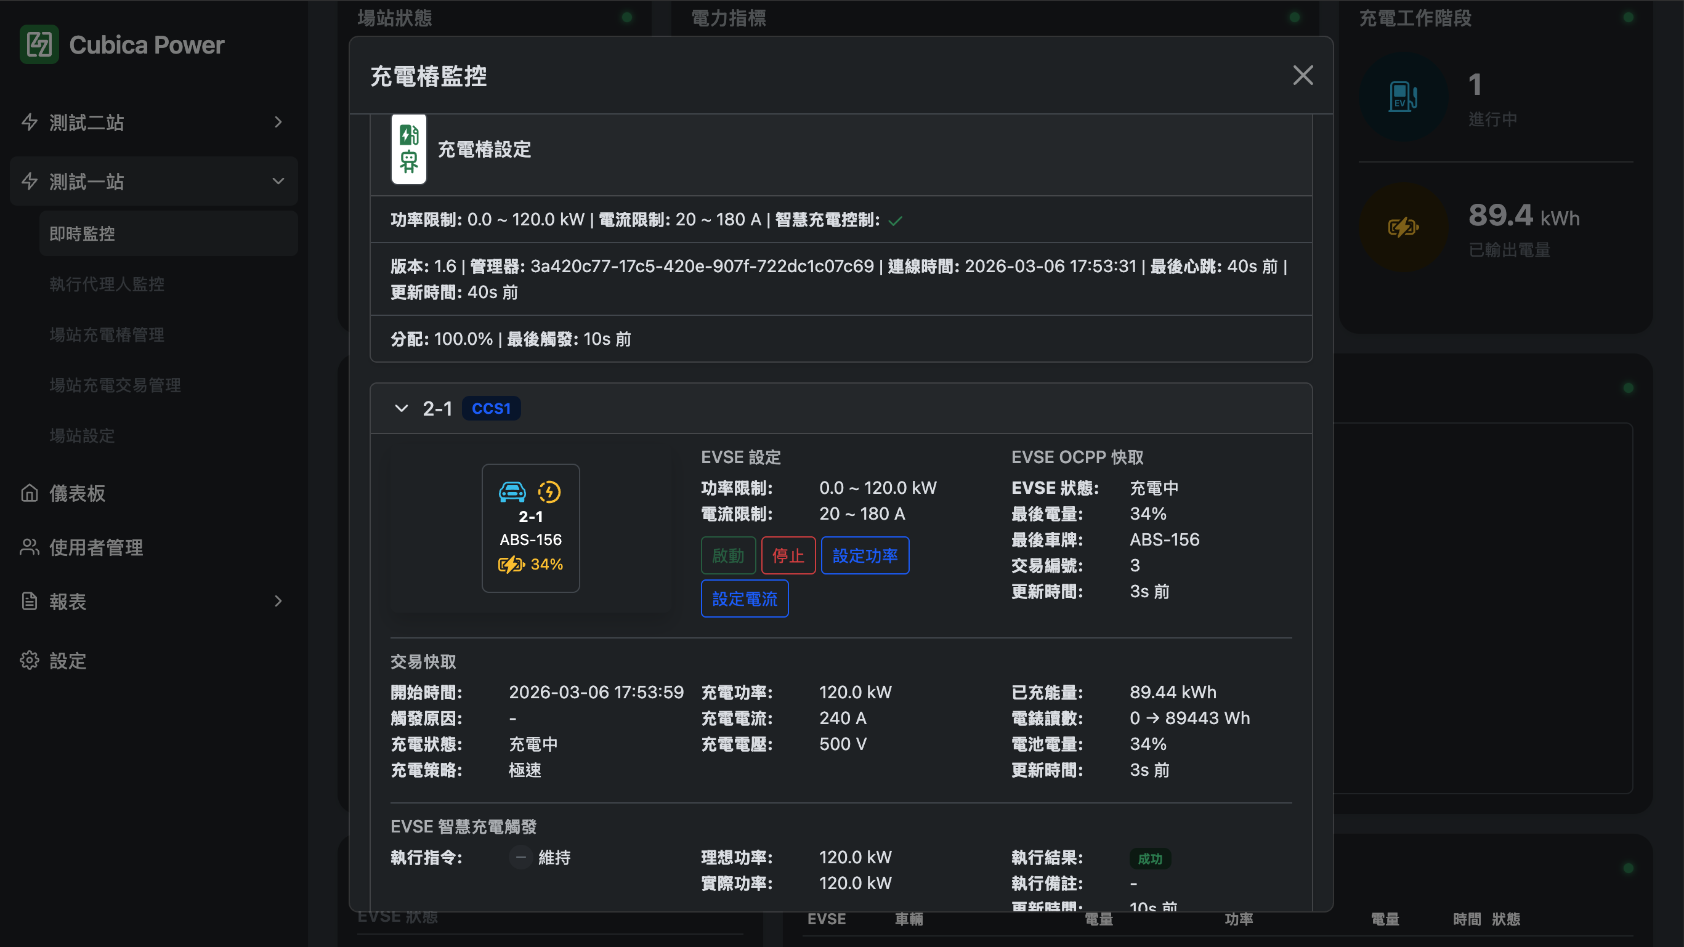Collapse the 測試一站 station menu
Viewport: 1684px width, 947px height.
click(x=278, y=181)
